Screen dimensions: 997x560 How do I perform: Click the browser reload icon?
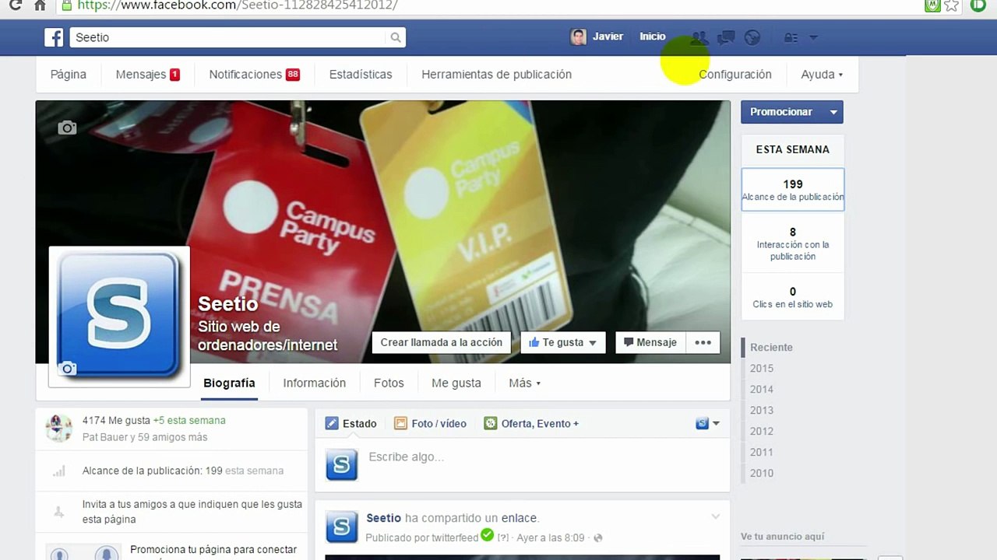click(16, 5)
